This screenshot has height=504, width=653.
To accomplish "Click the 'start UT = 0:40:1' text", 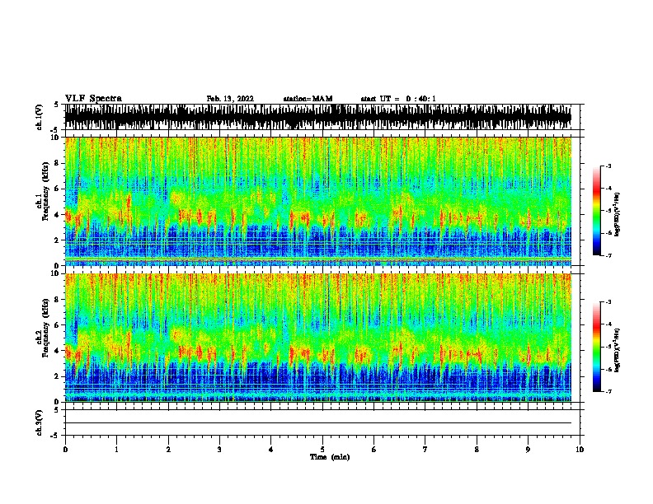I will (398, 99).
